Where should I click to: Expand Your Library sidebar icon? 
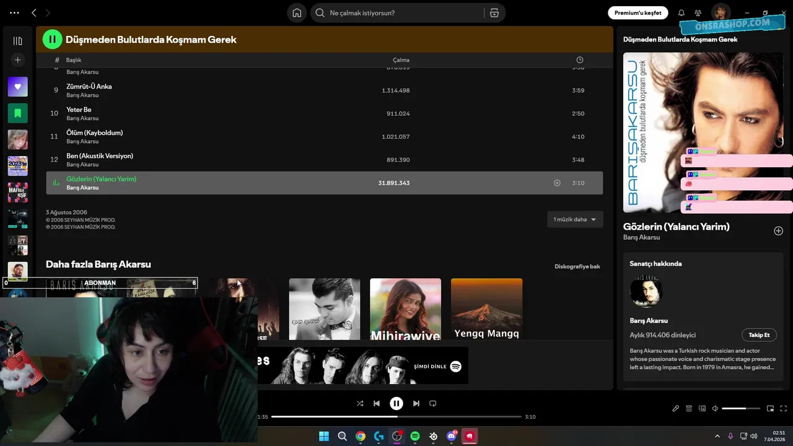[x=17, y=41]
